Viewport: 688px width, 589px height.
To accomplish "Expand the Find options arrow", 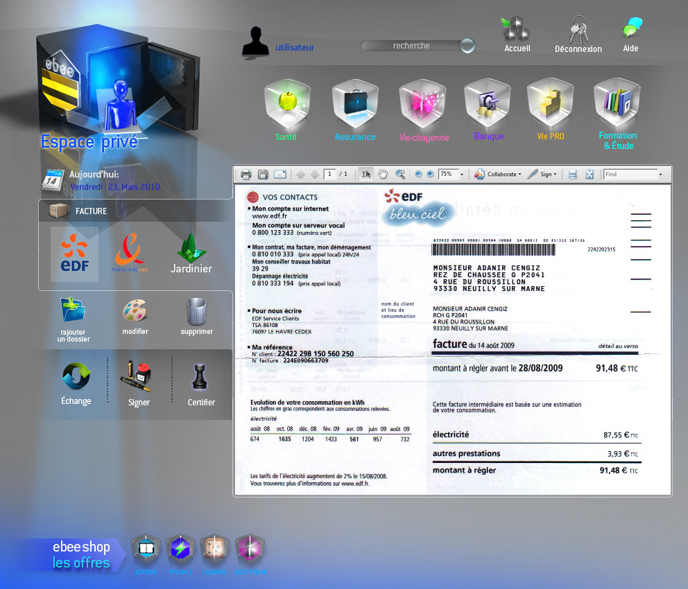I will click(x=660, y=175).
